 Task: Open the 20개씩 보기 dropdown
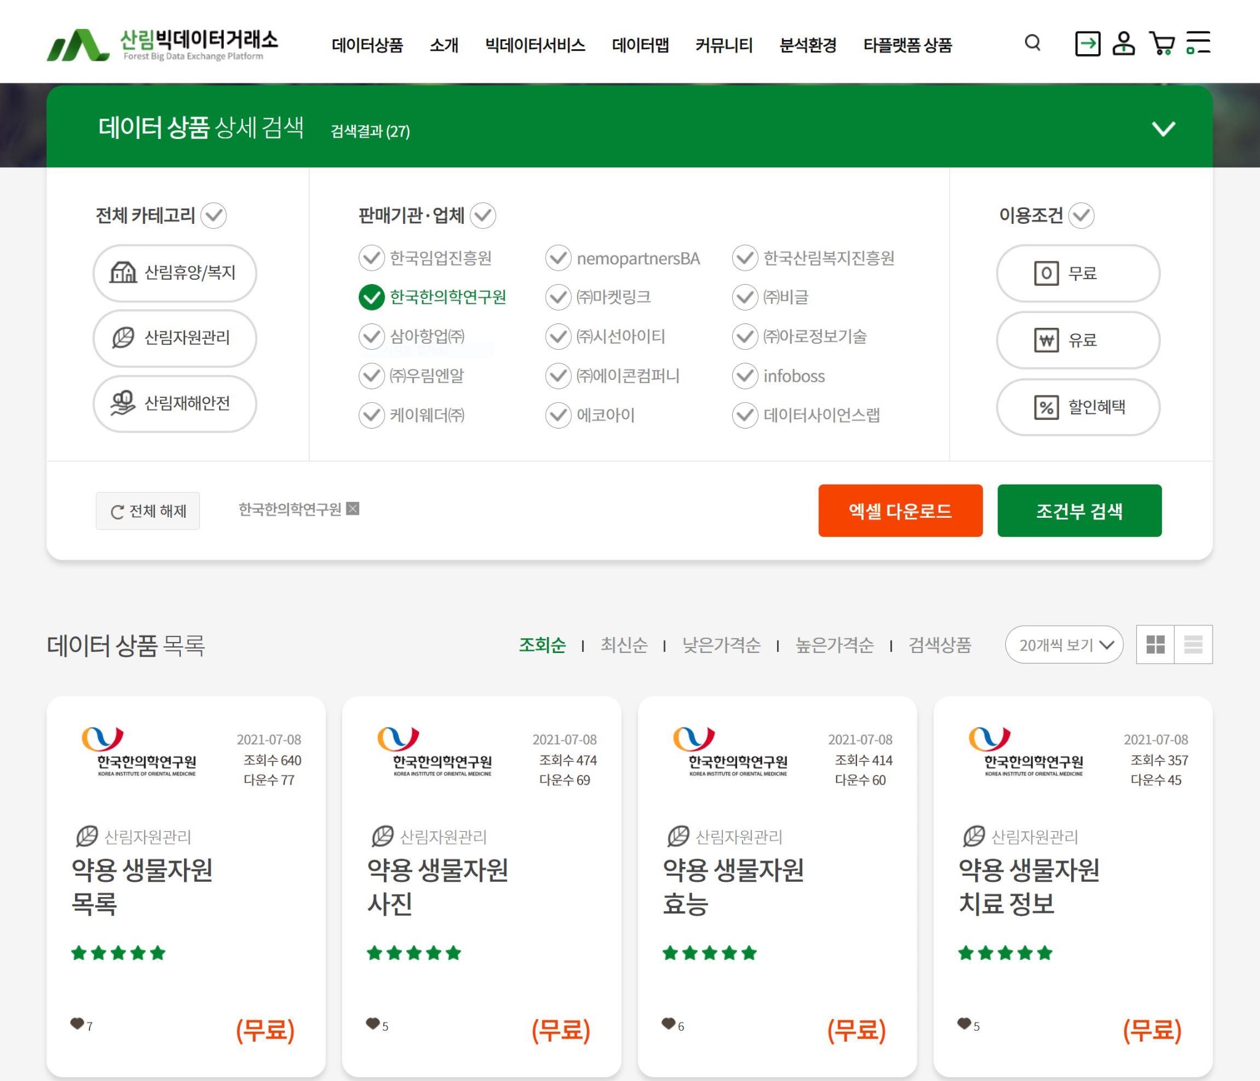tap(1064, 644)
